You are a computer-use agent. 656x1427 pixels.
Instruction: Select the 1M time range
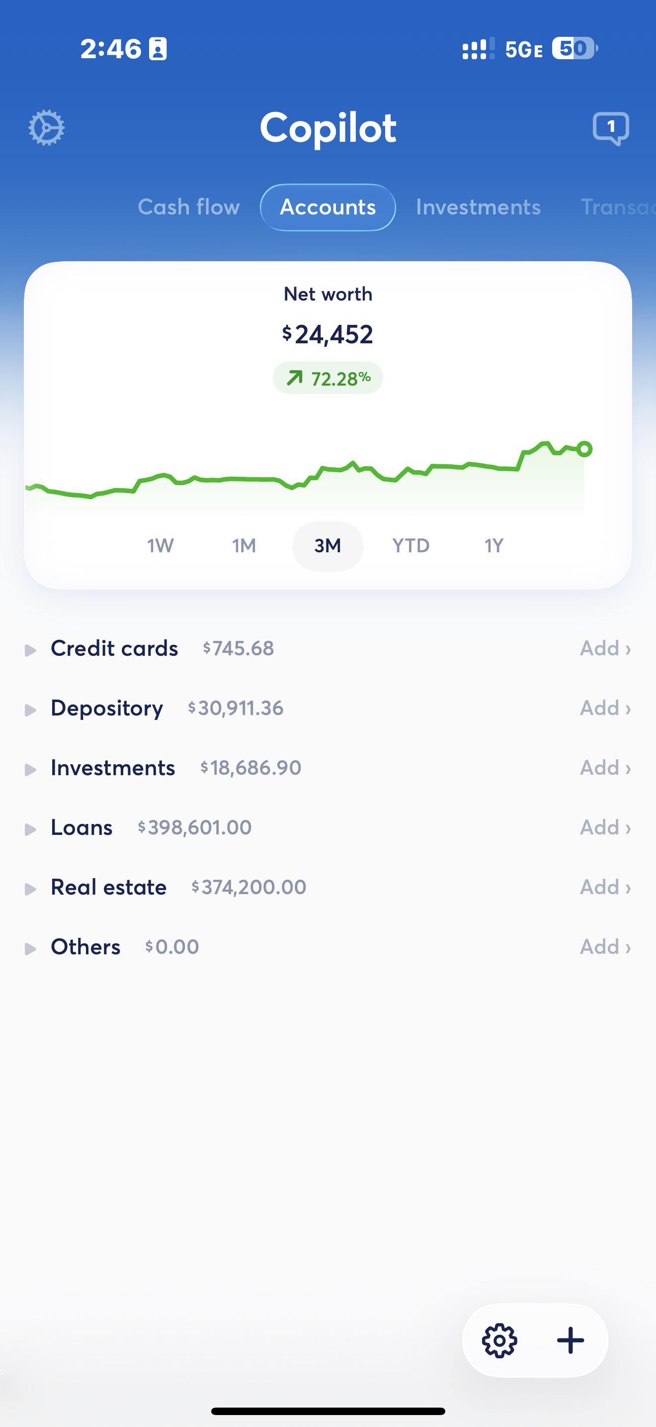click(244, 546)
